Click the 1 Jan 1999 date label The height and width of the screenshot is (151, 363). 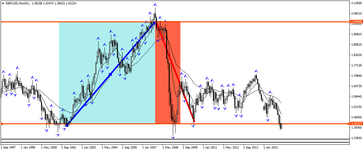pyautogui.click(x=28, y=147)
